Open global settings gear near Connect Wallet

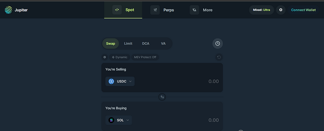tap(280, 10)
